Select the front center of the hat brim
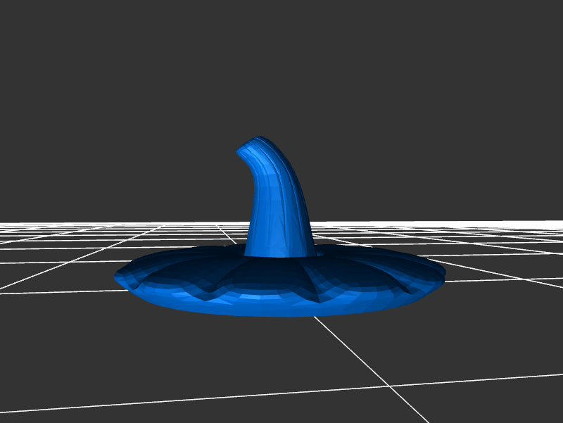This screenshot has width=563, height=423. 281,311
